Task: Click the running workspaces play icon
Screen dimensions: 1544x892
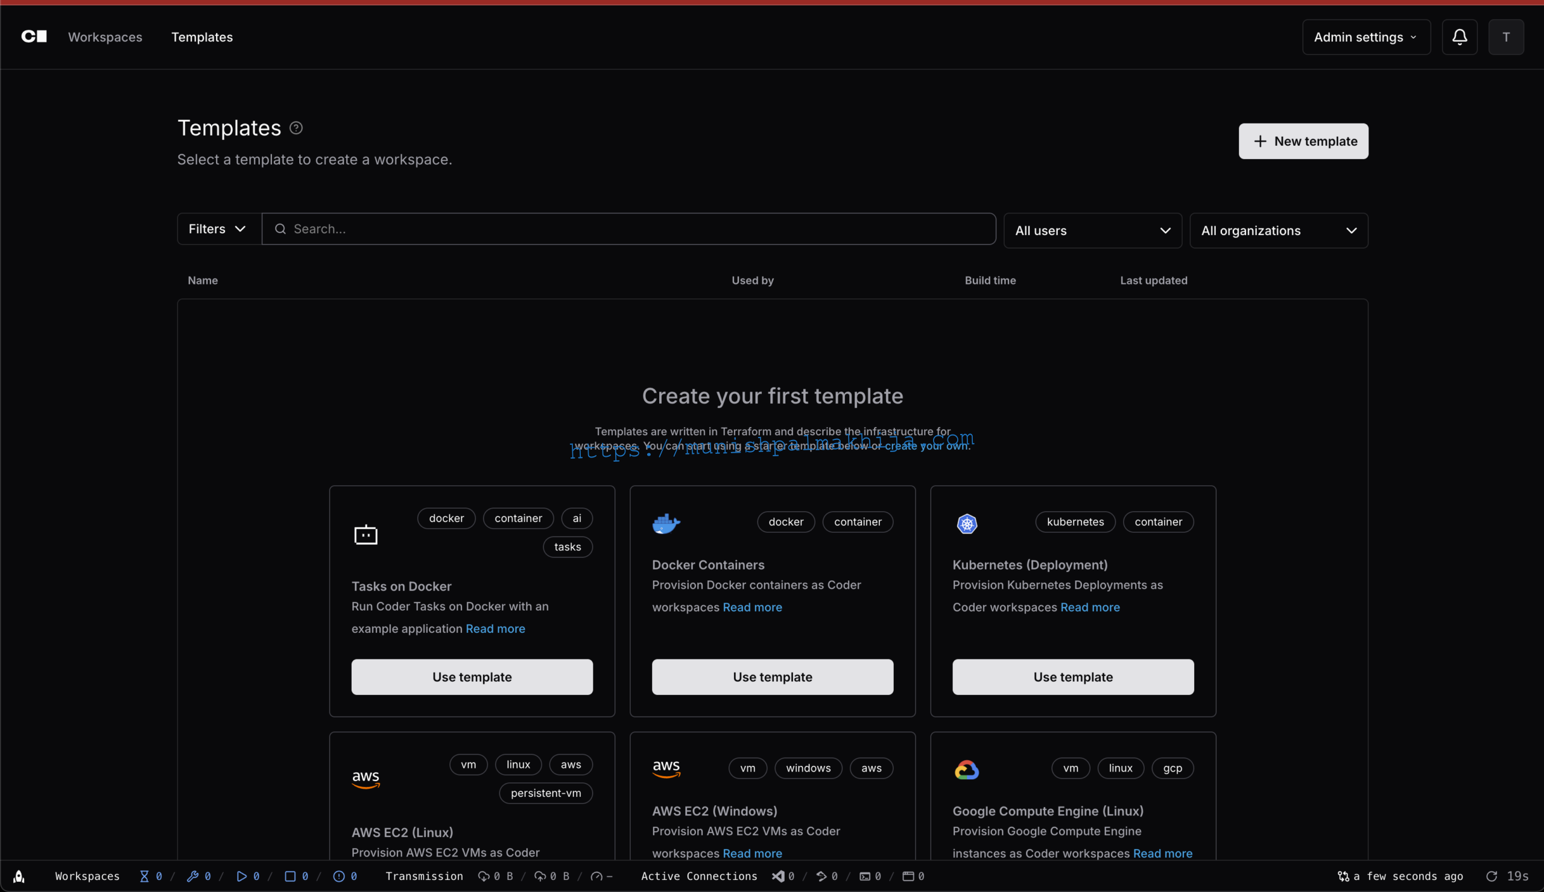Action: pyautogui.click(x=241, y=876)
